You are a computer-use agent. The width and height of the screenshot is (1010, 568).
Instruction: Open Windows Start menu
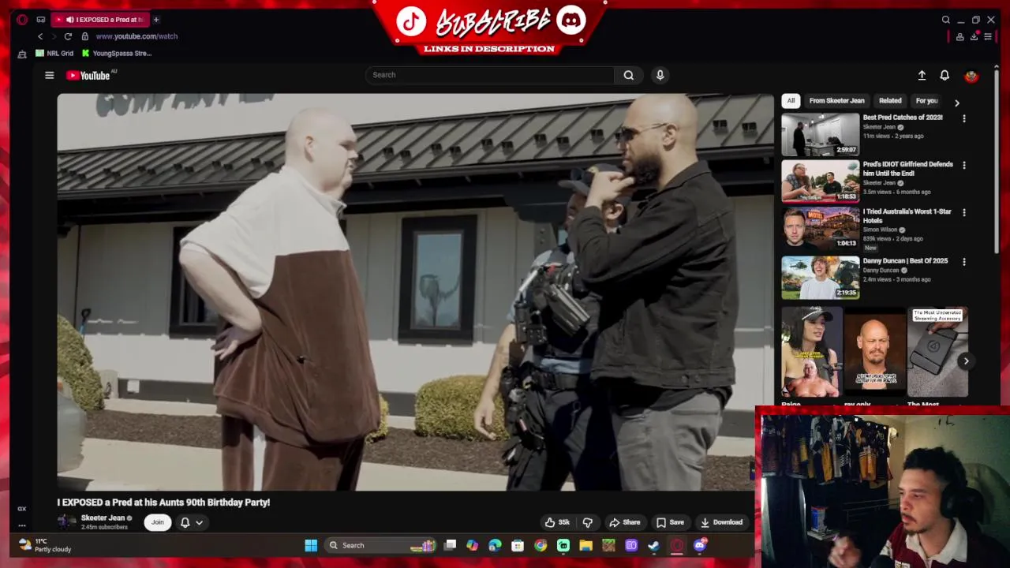311,545
